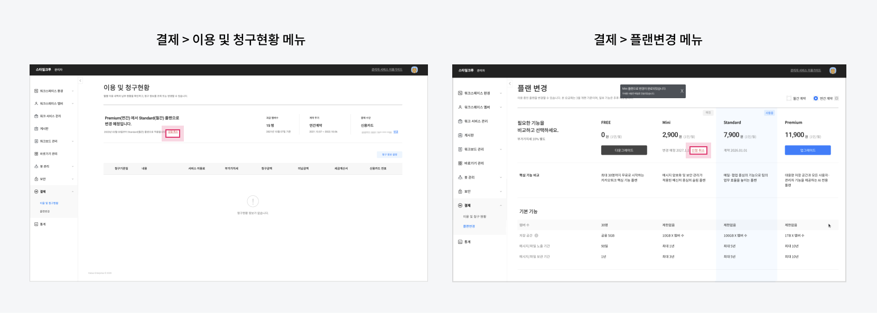This screenshot has height=313, width=877.
Task: Select 플랜변경 submenu on 이용 및 청구현황 page
Action: (x=45, y=211)
